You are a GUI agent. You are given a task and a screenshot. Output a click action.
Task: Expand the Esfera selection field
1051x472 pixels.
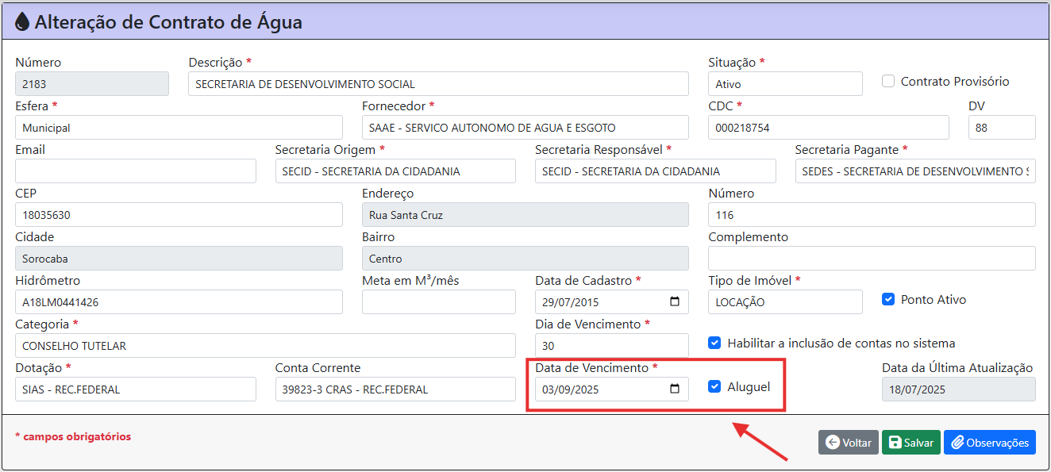coord(179,128)
